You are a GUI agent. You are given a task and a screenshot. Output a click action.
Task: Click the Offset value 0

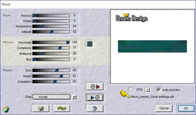(74, 21)
